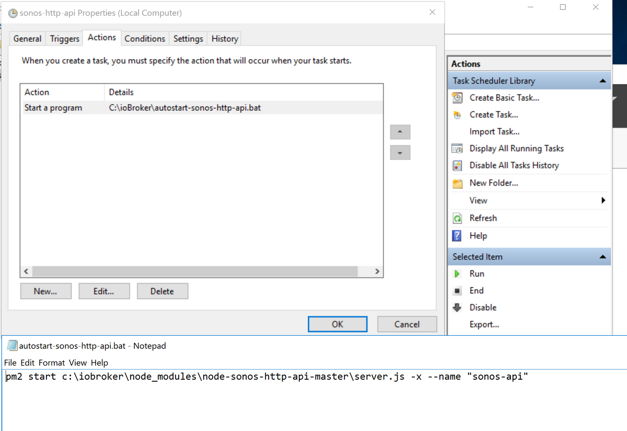Screen dimensions: 627x431
Task: Click the New... button
Action: tap(45, 291)
